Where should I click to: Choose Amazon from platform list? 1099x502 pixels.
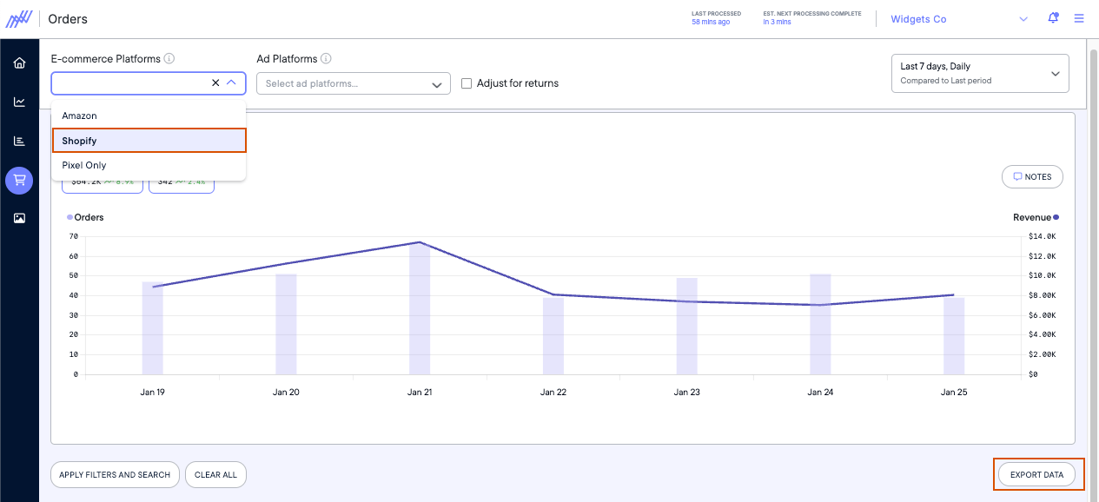[149, 116]
